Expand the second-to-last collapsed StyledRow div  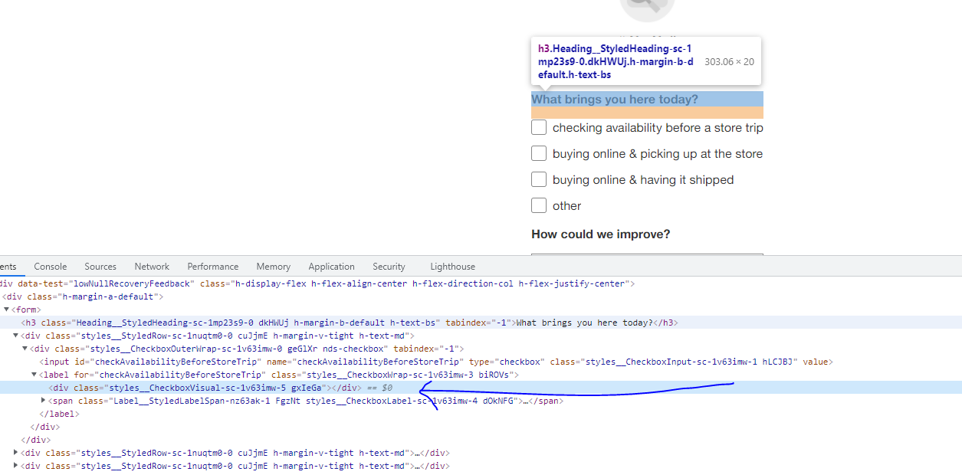[16, 453]
